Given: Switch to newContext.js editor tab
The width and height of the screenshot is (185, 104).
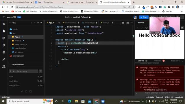Looking at the screenshot, I should (x=71, y=23).
